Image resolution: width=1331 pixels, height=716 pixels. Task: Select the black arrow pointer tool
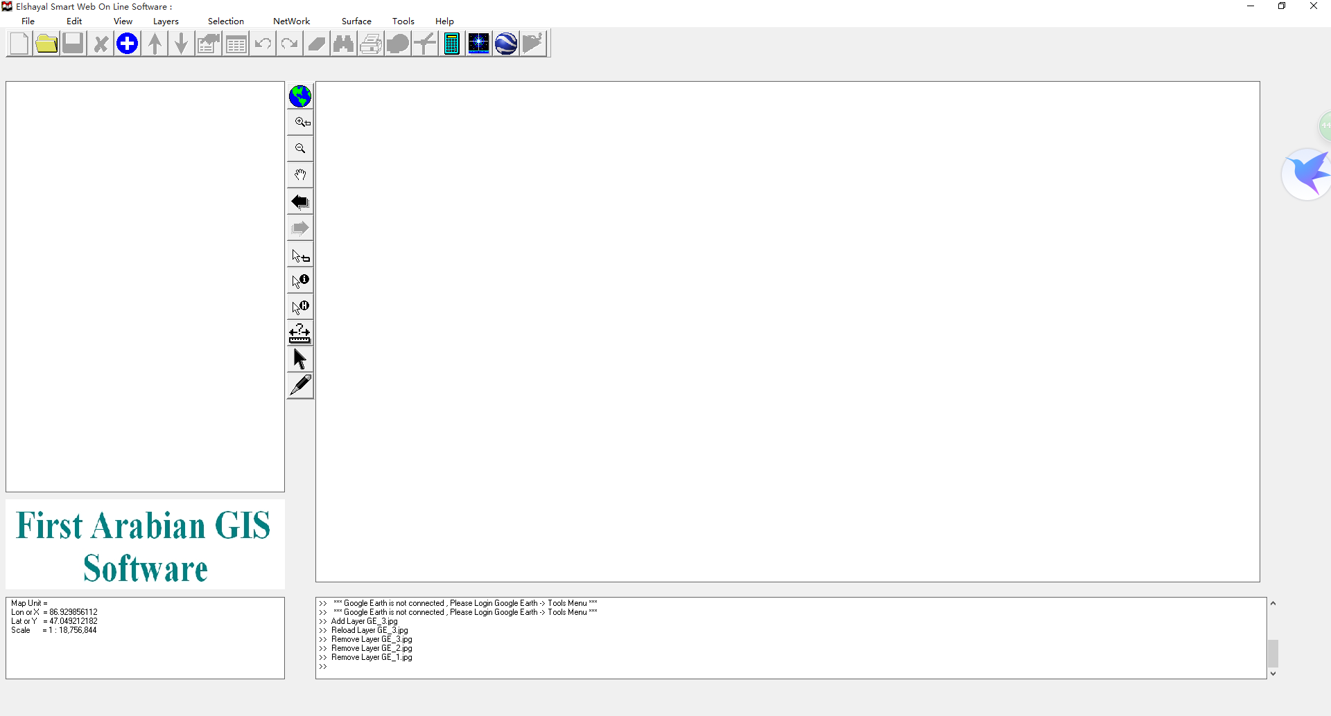(300, 360)
